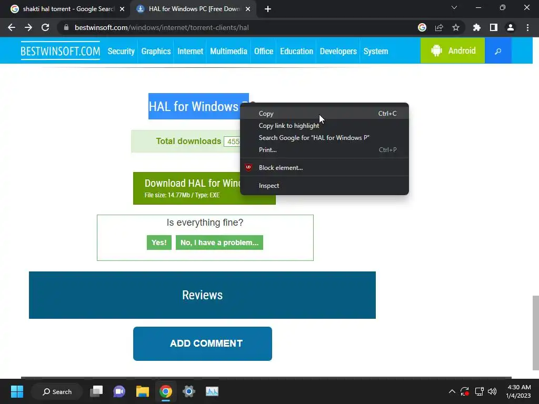Open the tab search chevron
Viewport: 539px width, 404px height.
click(454, 7)
